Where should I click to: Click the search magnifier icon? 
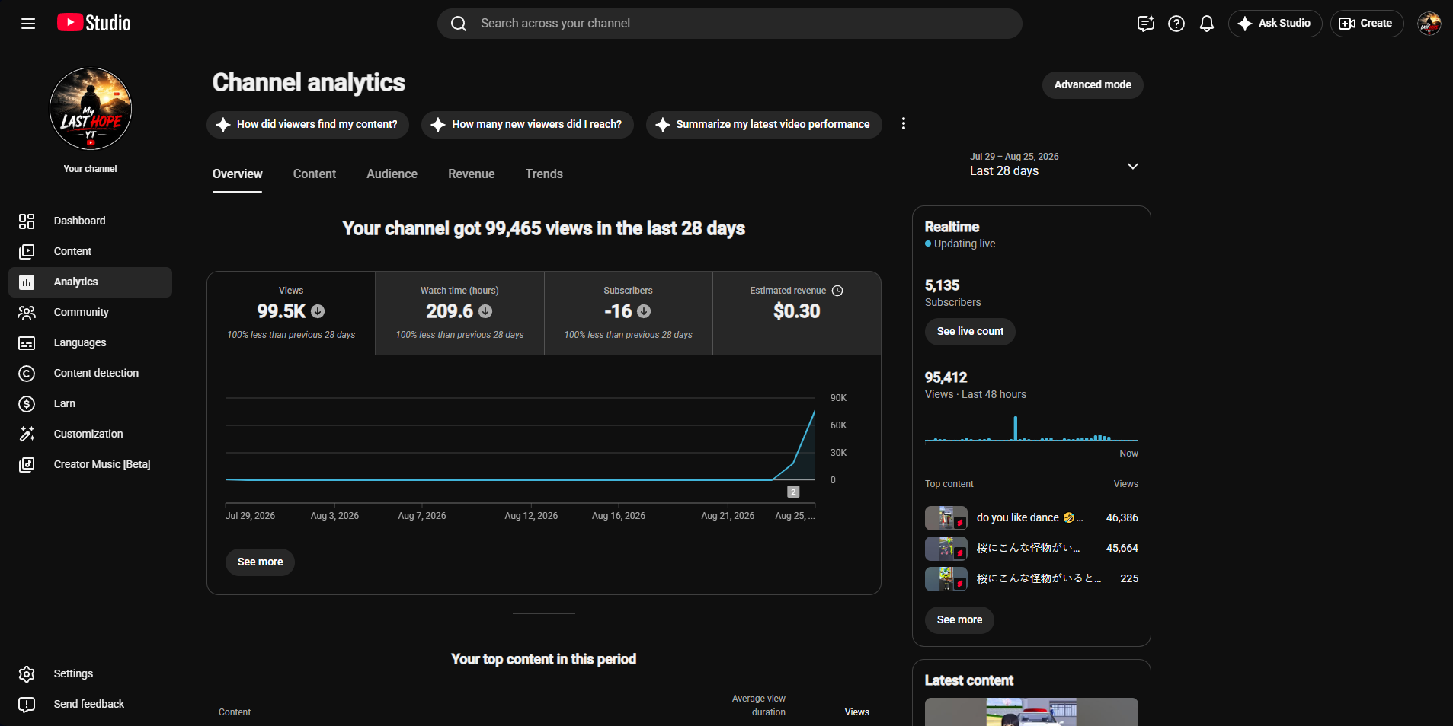click(459, 24)
